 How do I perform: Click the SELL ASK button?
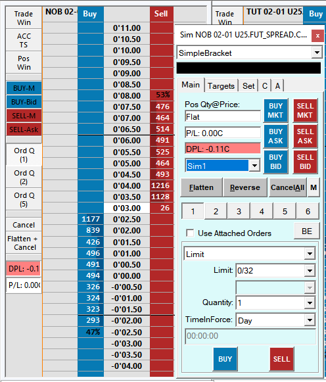coord(305,136)
